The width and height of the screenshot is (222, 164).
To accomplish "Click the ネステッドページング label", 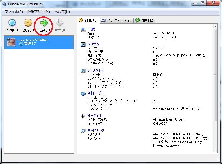I will [x=101, y=64].
